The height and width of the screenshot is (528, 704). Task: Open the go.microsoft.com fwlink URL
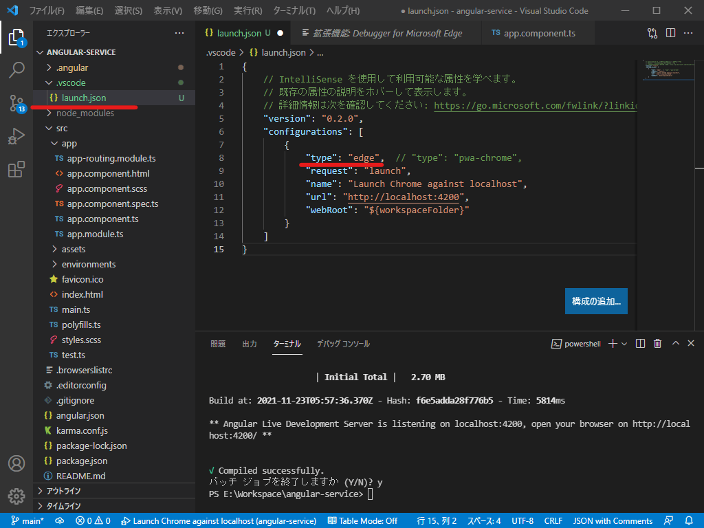click(536, 105)
